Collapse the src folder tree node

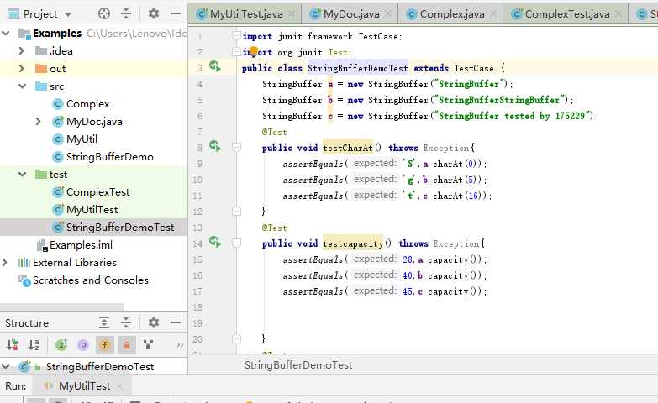pos(22,86)
